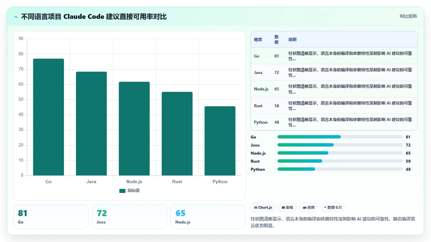Screen dimensions: 431x242
Task: Select the 表格 tag chip
Action: point(287,207)
